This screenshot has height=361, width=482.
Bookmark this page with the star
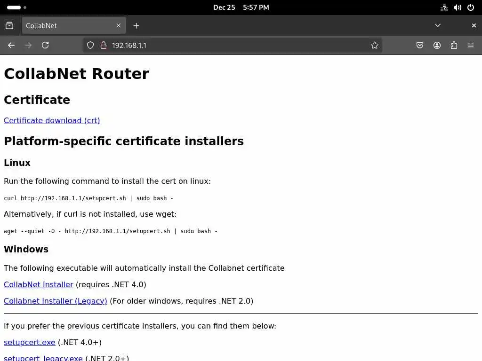coord(374,46)
